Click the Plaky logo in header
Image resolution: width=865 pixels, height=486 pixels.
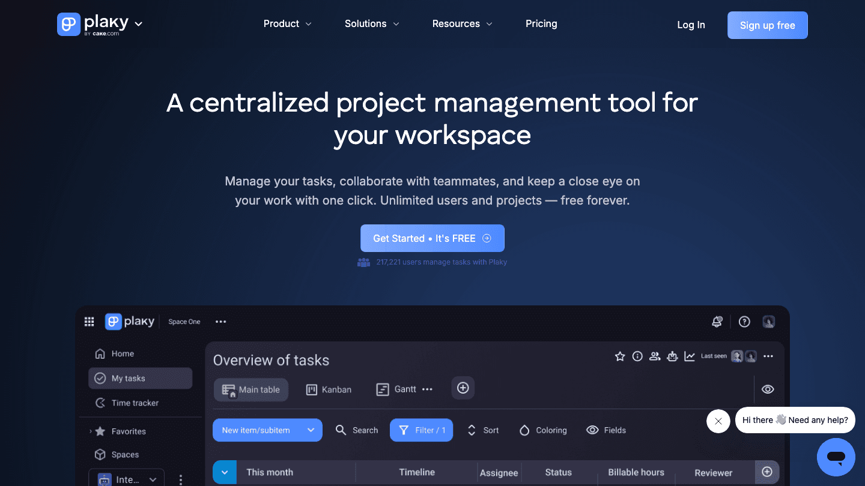pos(93,25)
